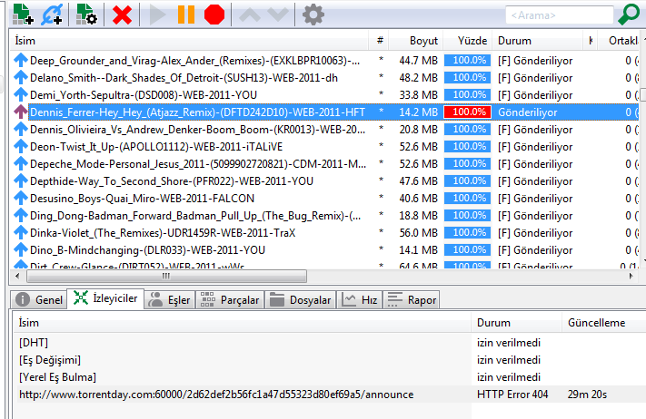Click 100.0% progress bar of Dino_B-Mindchanging
This screenshot has height=419, width=646.
pos(467,250)
